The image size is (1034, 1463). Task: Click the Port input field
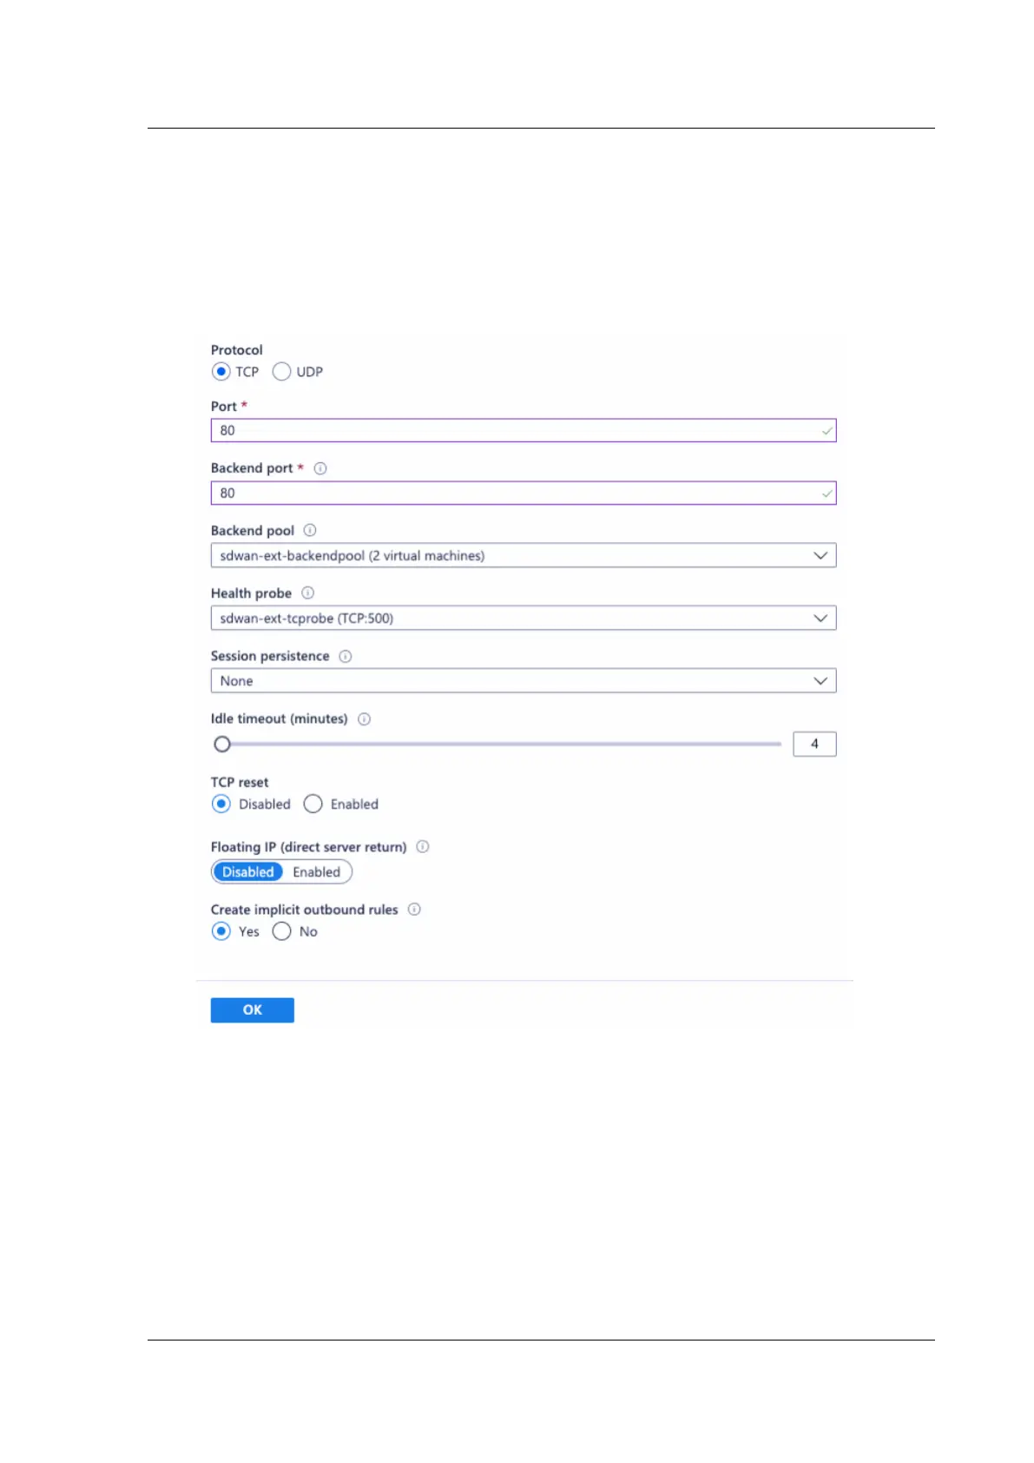click(524, 430)
